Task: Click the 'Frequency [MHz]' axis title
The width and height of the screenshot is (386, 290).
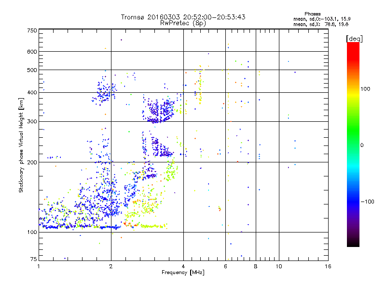Action: 183,273
